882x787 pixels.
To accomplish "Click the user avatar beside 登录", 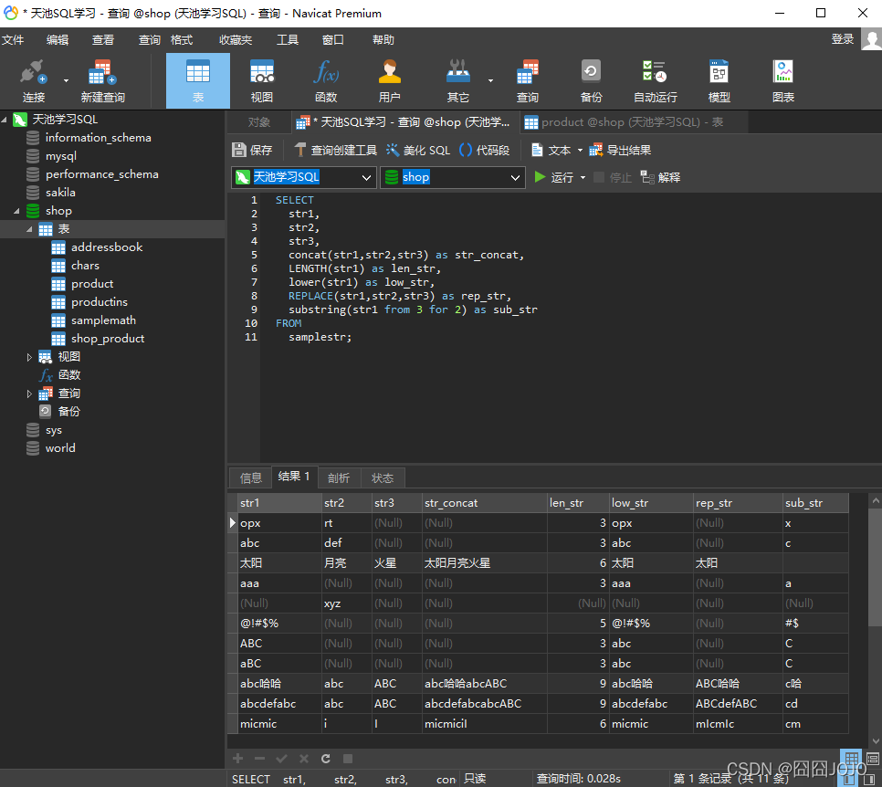I will [x=871, y=39].
